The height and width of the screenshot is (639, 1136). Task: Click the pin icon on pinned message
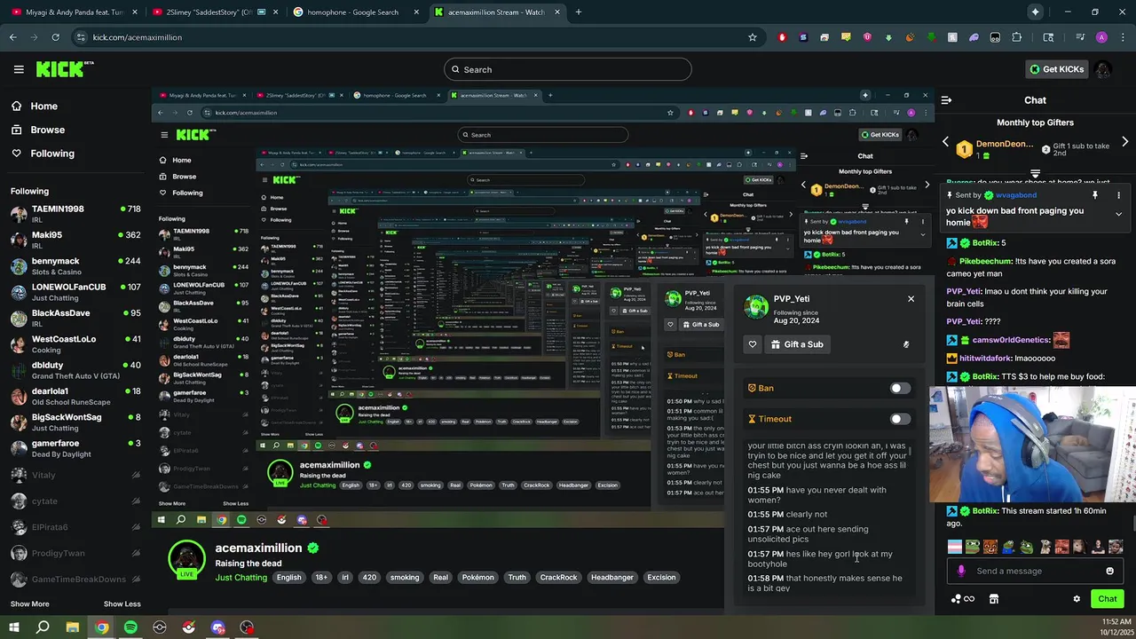(1095, 195)
